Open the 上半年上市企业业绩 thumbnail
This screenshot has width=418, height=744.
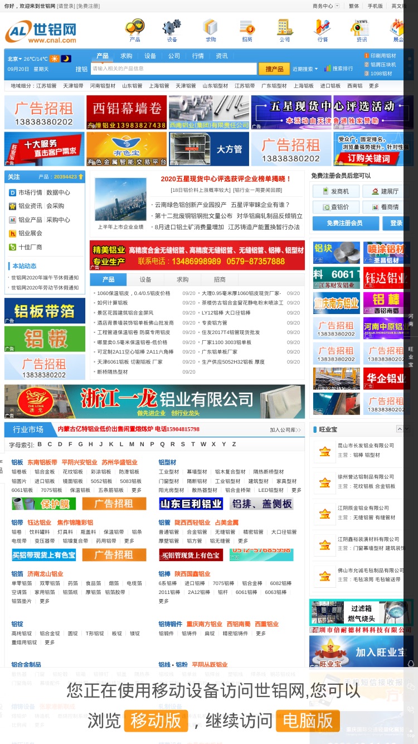pos(120,199)
